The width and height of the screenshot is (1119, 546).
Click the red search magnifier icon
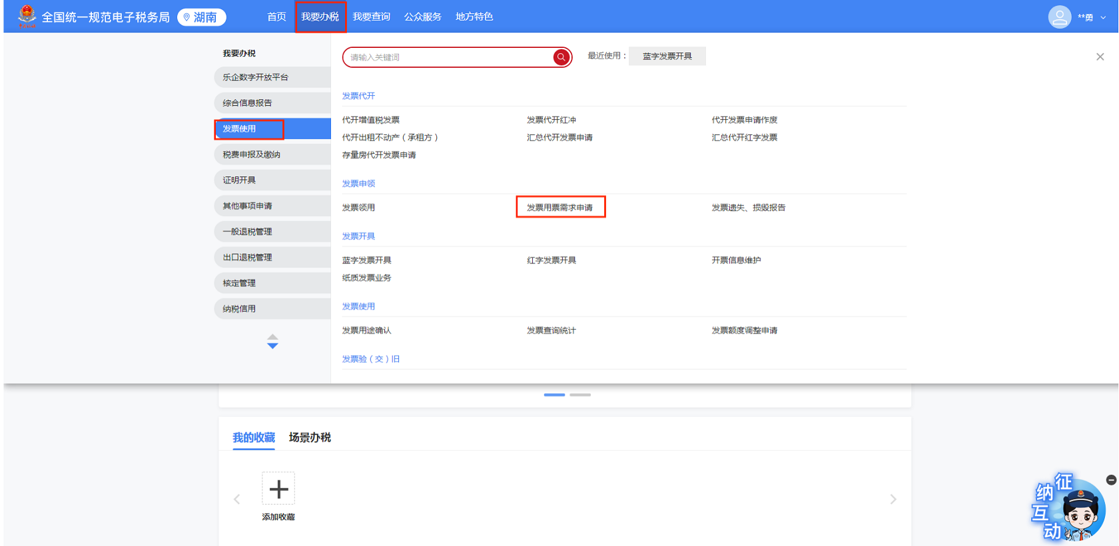point(561,57)
